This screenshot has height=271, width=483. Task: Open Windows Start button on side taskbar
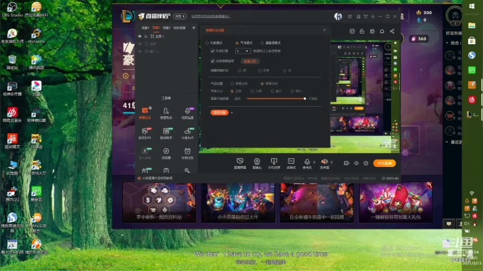(x=472, y=6)
